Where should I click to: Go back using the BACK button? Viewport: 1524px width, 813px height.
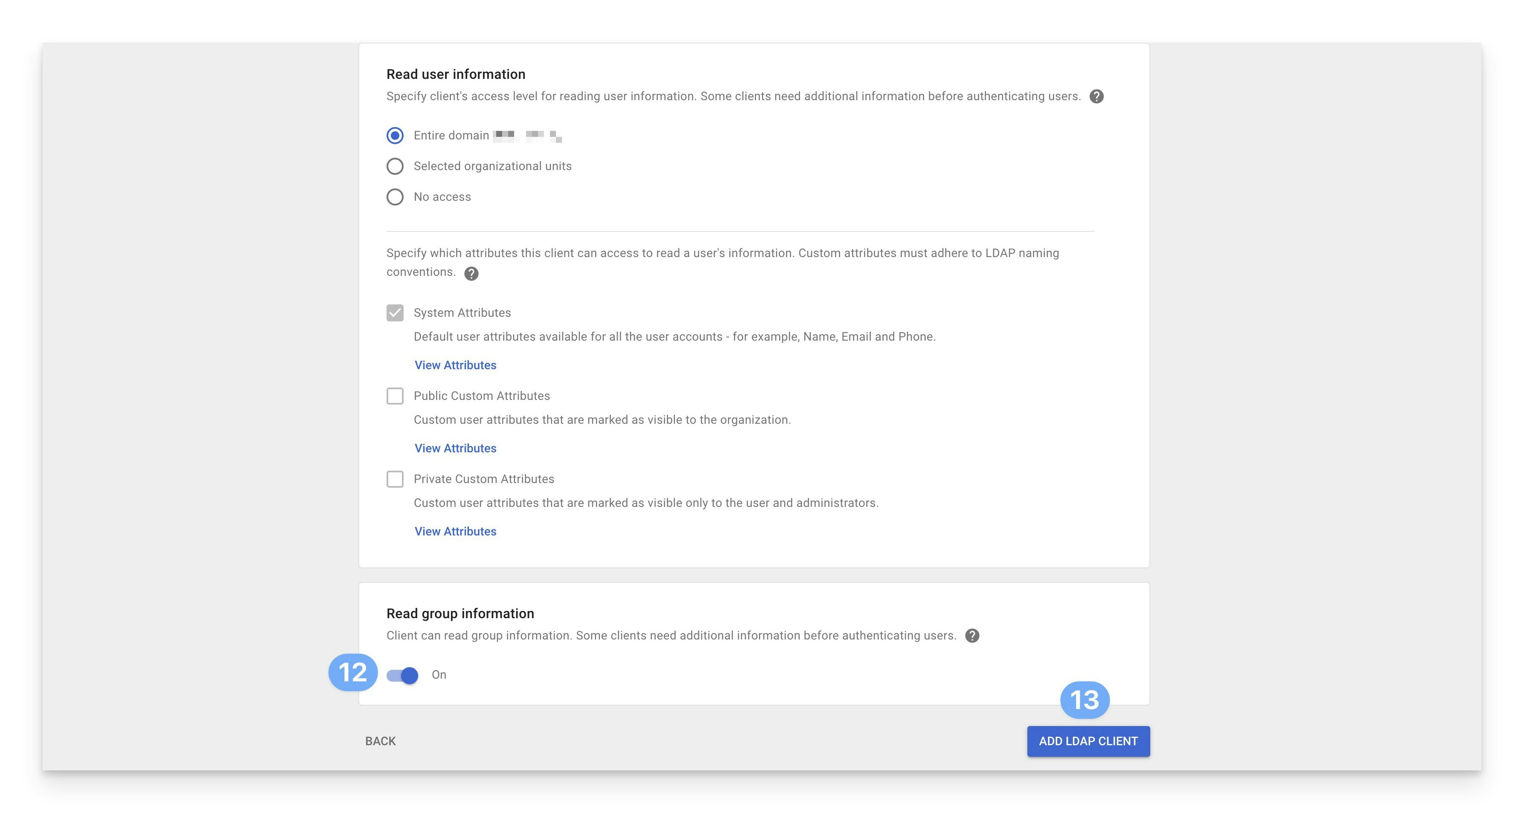[381, 741]
